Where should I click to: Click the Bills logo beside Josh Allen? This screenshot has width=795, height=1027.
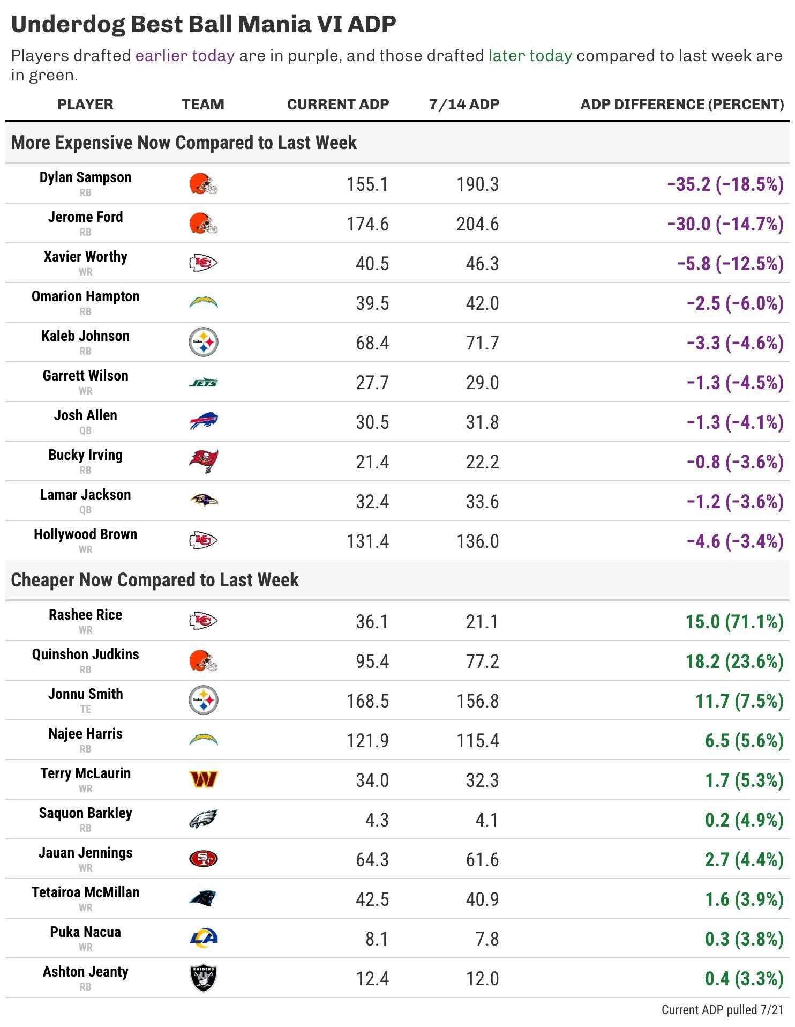point(203,422)
